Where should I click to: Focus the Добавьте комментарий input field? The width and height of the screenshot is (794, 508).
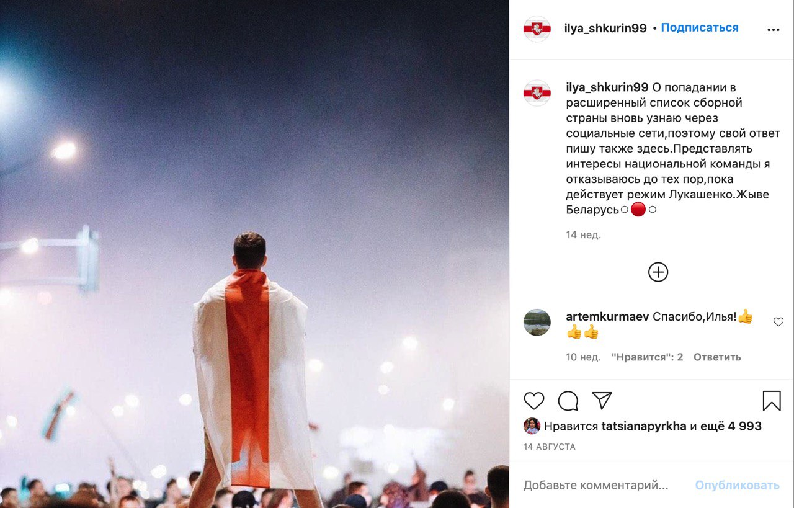coord(596,486)
